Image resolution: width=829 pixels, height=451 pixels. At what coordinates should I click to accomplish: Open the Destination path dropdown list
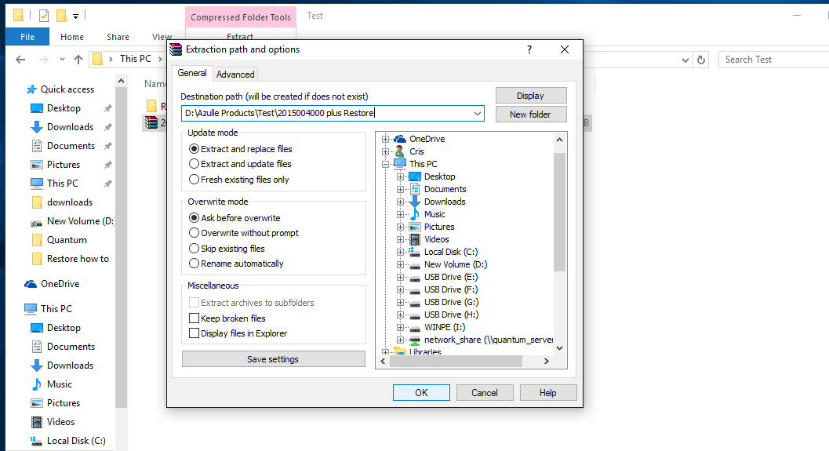click(477, 114)
